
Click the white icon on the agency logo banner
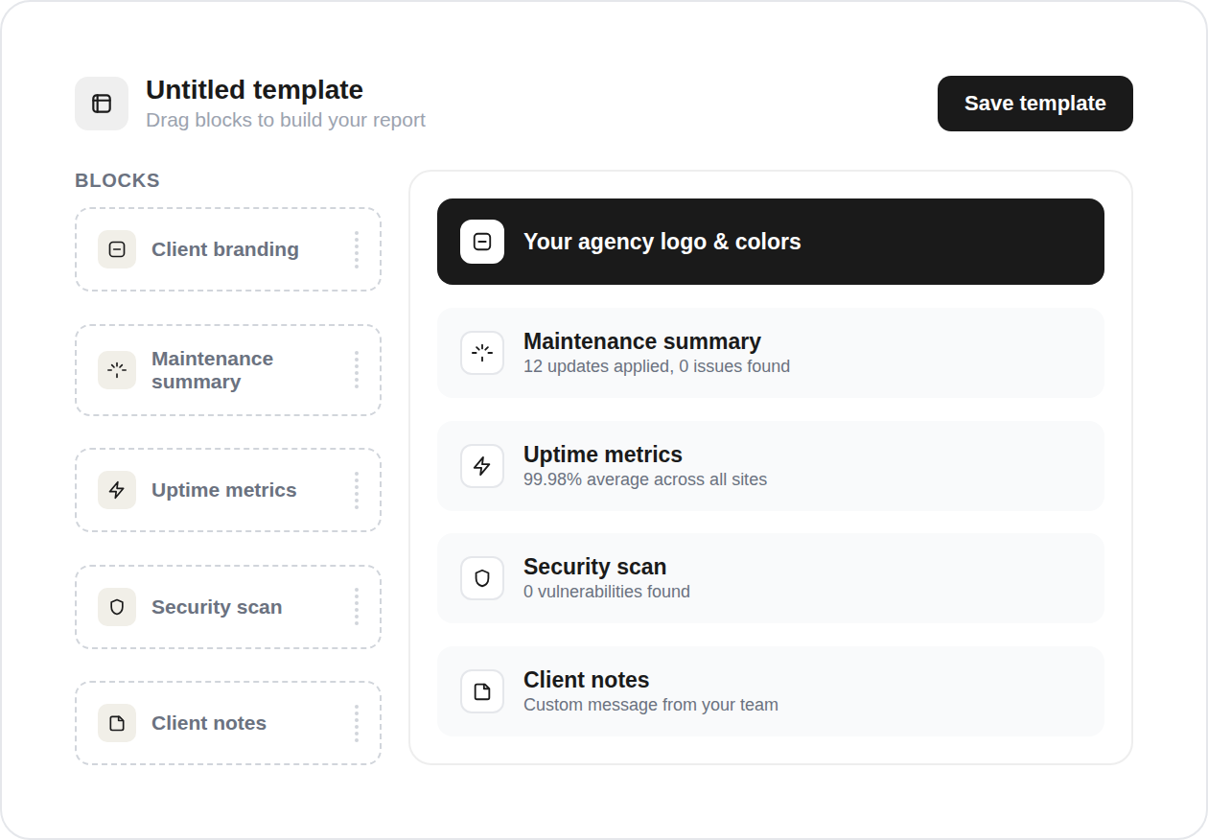pos(482,242)
